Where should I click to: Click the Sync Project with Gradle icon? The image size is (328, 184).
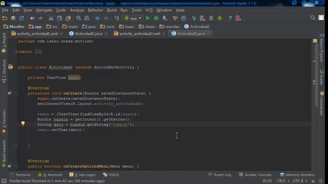point(194,18)
